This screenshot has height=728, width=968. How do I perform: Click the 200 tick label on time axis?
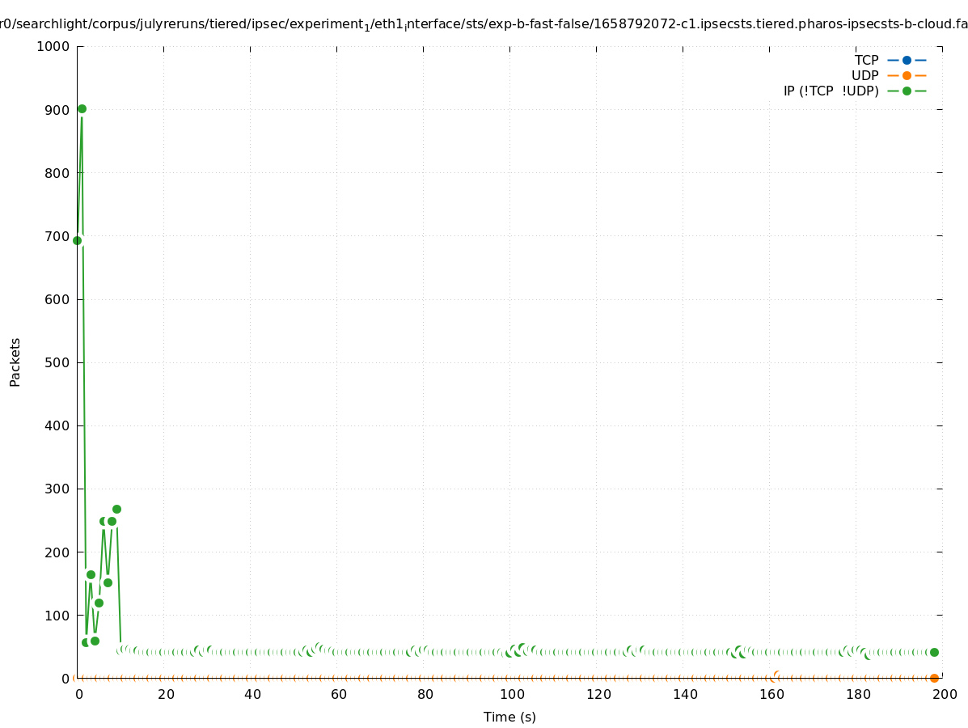(942, 694)
